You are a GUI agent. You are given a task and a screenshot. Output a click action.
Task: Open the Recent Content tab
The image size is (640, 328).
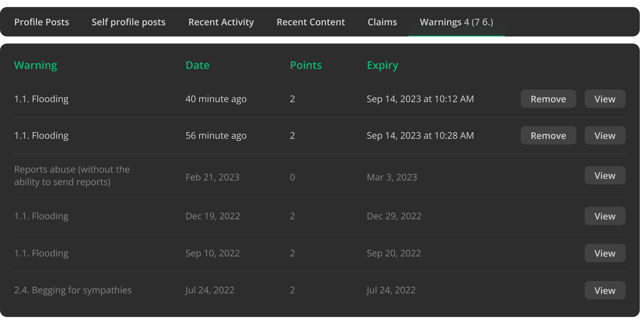311,22
